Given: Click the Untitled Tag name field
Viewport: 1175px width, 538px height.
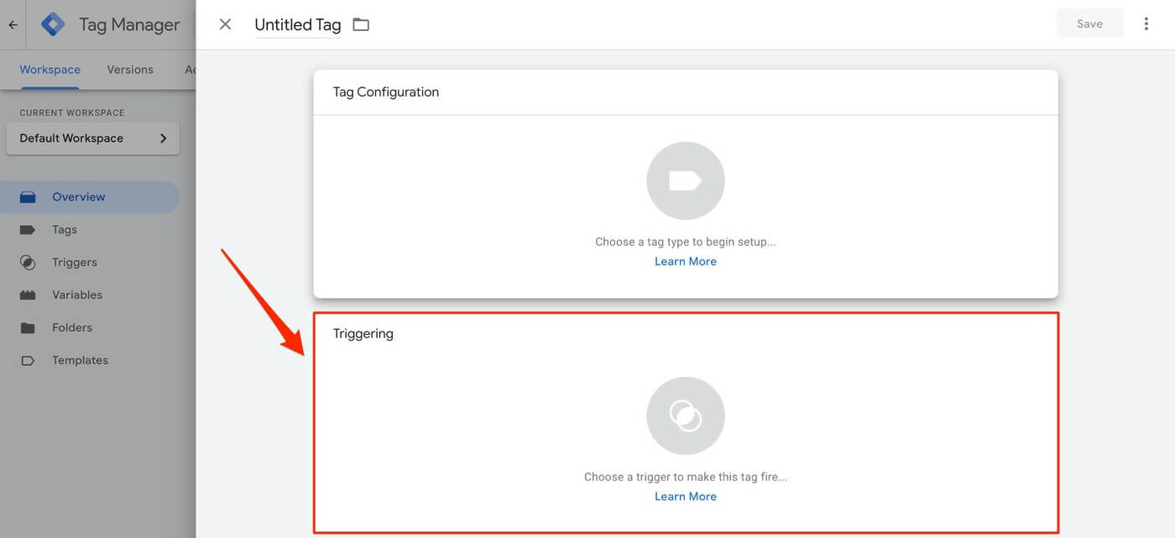Looking at the screenshot, I should pyautogui.click(x=297, y=24).
